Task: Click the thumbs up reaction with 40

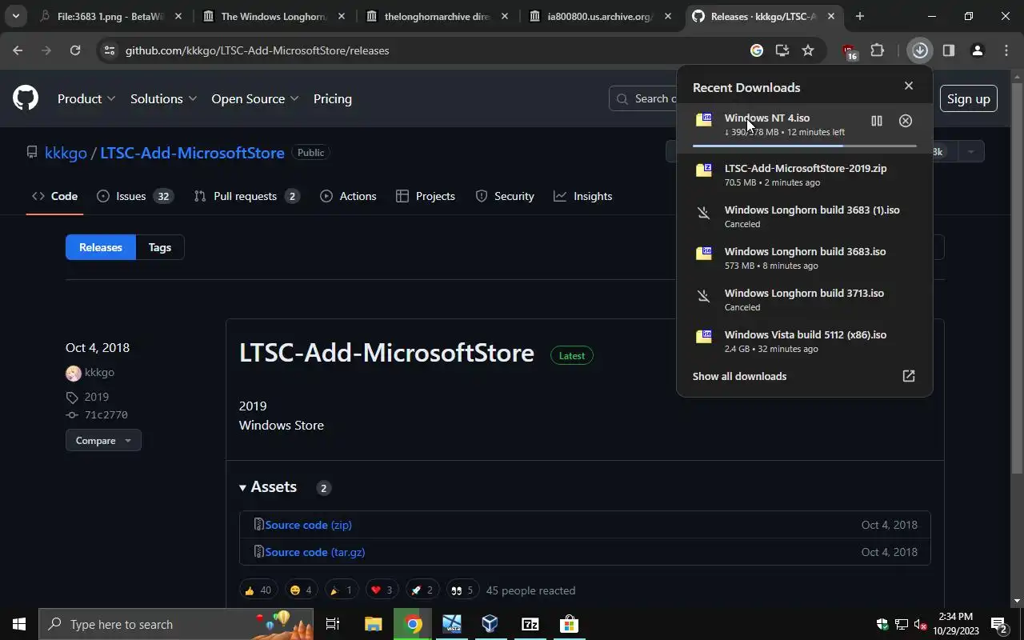Action: tap(258, 590)
